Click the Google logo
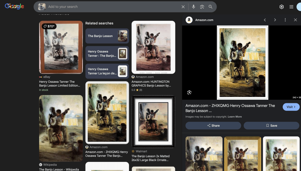This screenshot has height=171, width=301. [x=14, y=6]
